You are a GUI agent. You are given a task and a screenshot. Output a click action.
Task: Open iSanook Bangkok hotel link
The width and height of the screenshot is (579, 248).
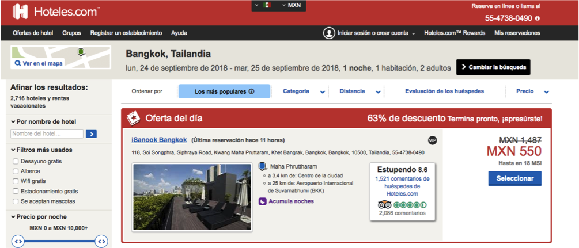[x=159, y=140]
